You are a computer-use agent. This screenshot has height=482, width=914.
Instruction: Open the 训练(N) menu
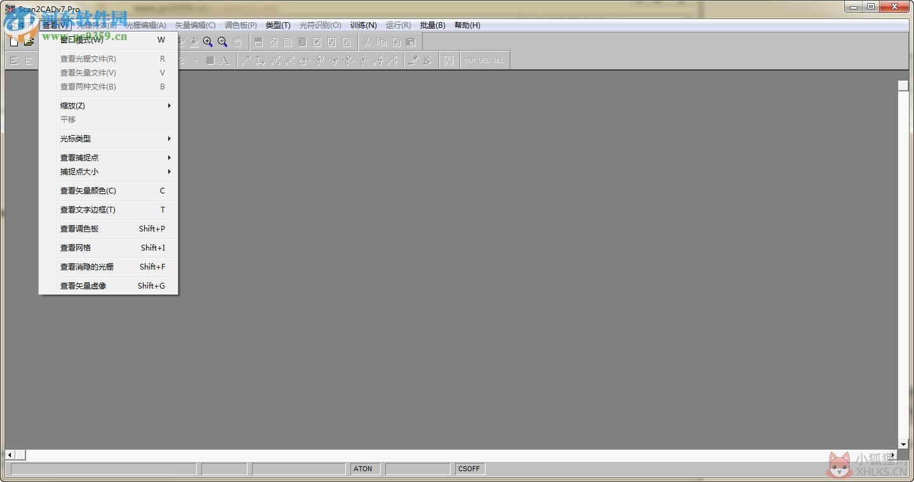pyautogui.click(x=363, y=25)
